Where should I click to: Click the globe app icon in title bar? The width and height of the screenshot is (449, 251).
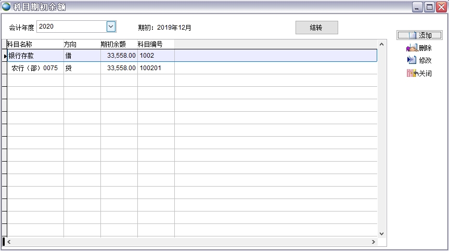6,7
